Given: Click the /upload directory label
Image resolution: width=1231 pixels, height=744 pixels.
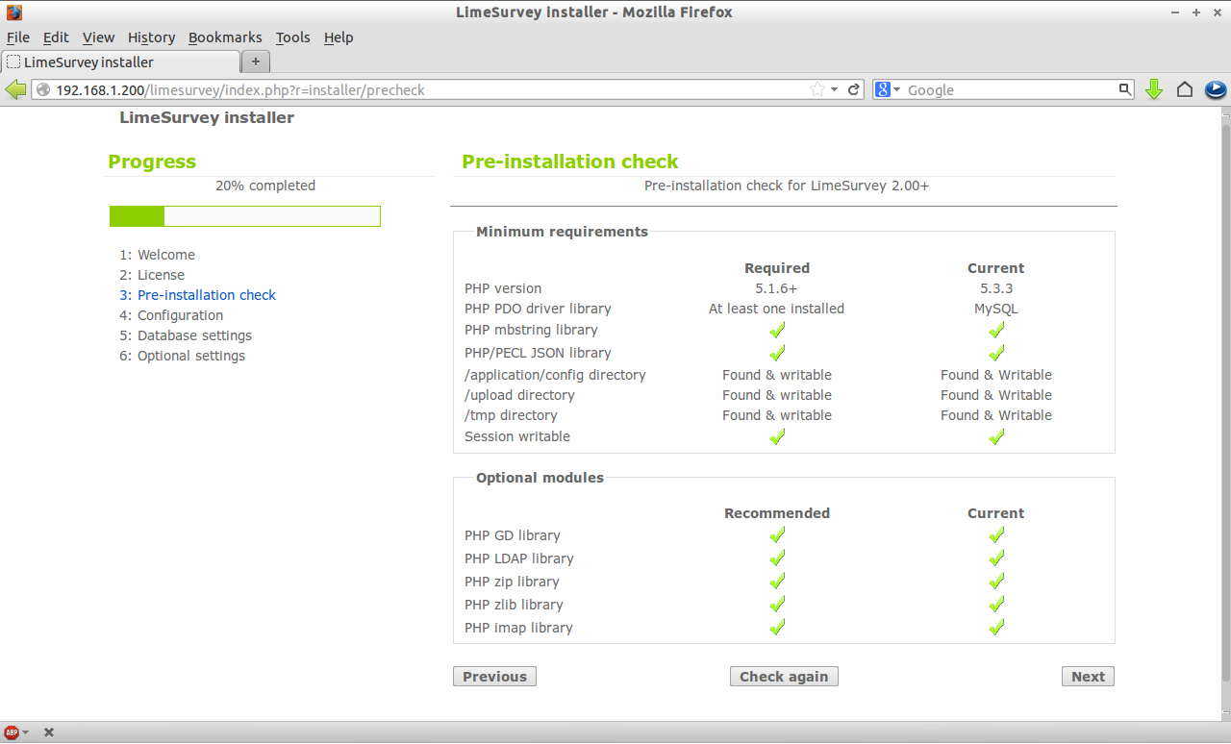Looking at the screenshot, I should click(519, 395).
